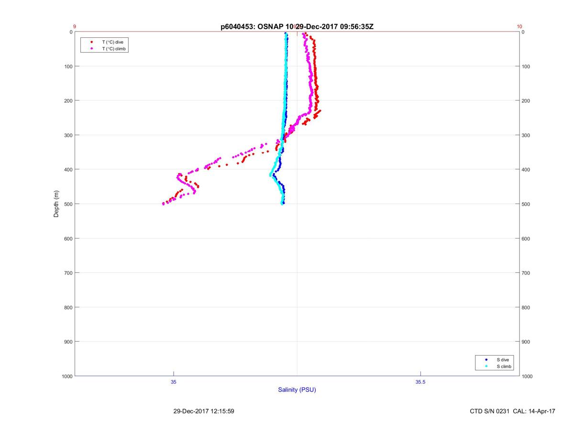Click the right-axis depth tick label 500
This screenshot has width=574, height=423.
pyautogui.click(x=526, y=204)
